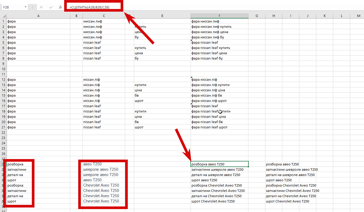Select row 1 by its row header

click(3, 21)
